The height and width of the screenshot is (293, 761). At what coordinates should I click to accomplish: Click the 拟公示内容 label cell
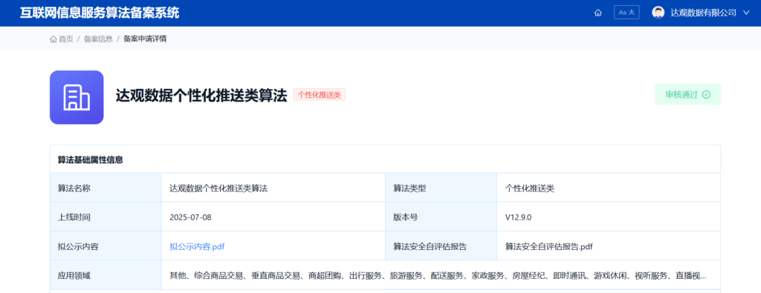click(x=106, y=246)
